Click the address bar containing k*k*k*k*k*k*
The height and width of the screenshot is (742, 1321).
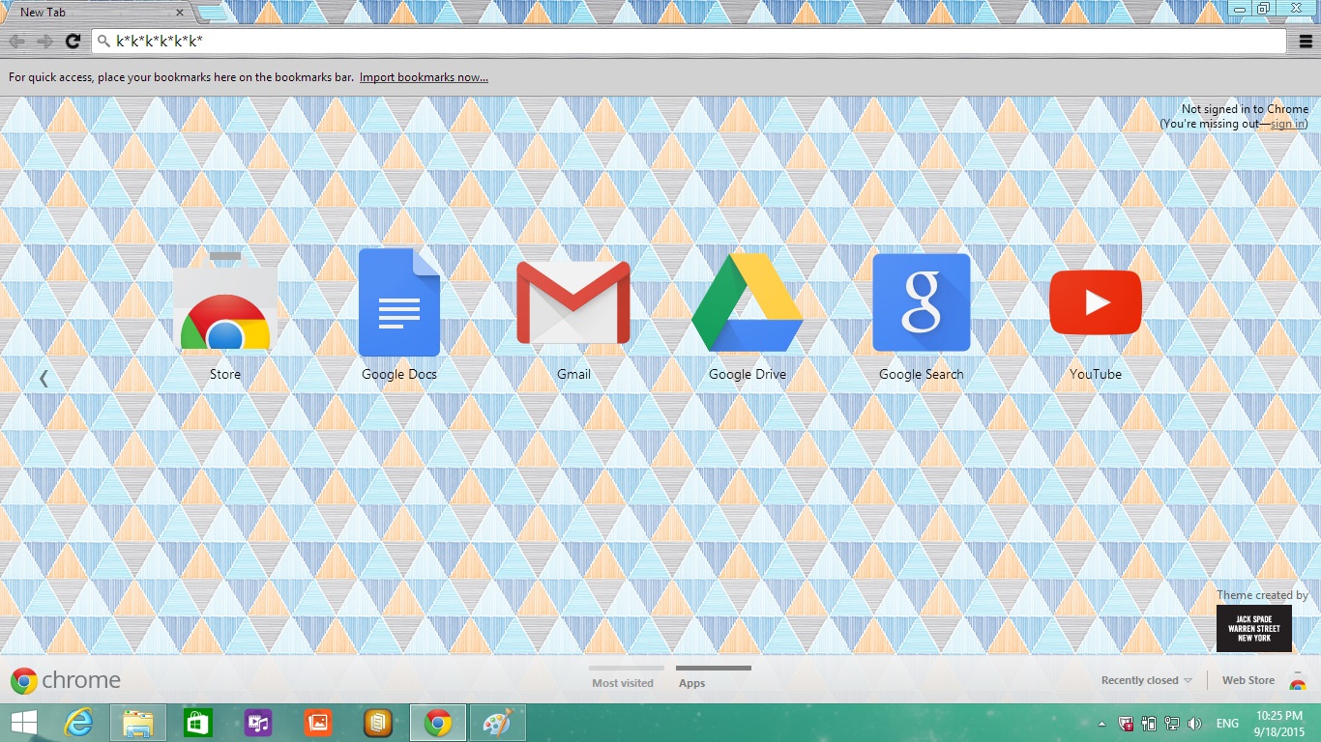pos(690,42)
